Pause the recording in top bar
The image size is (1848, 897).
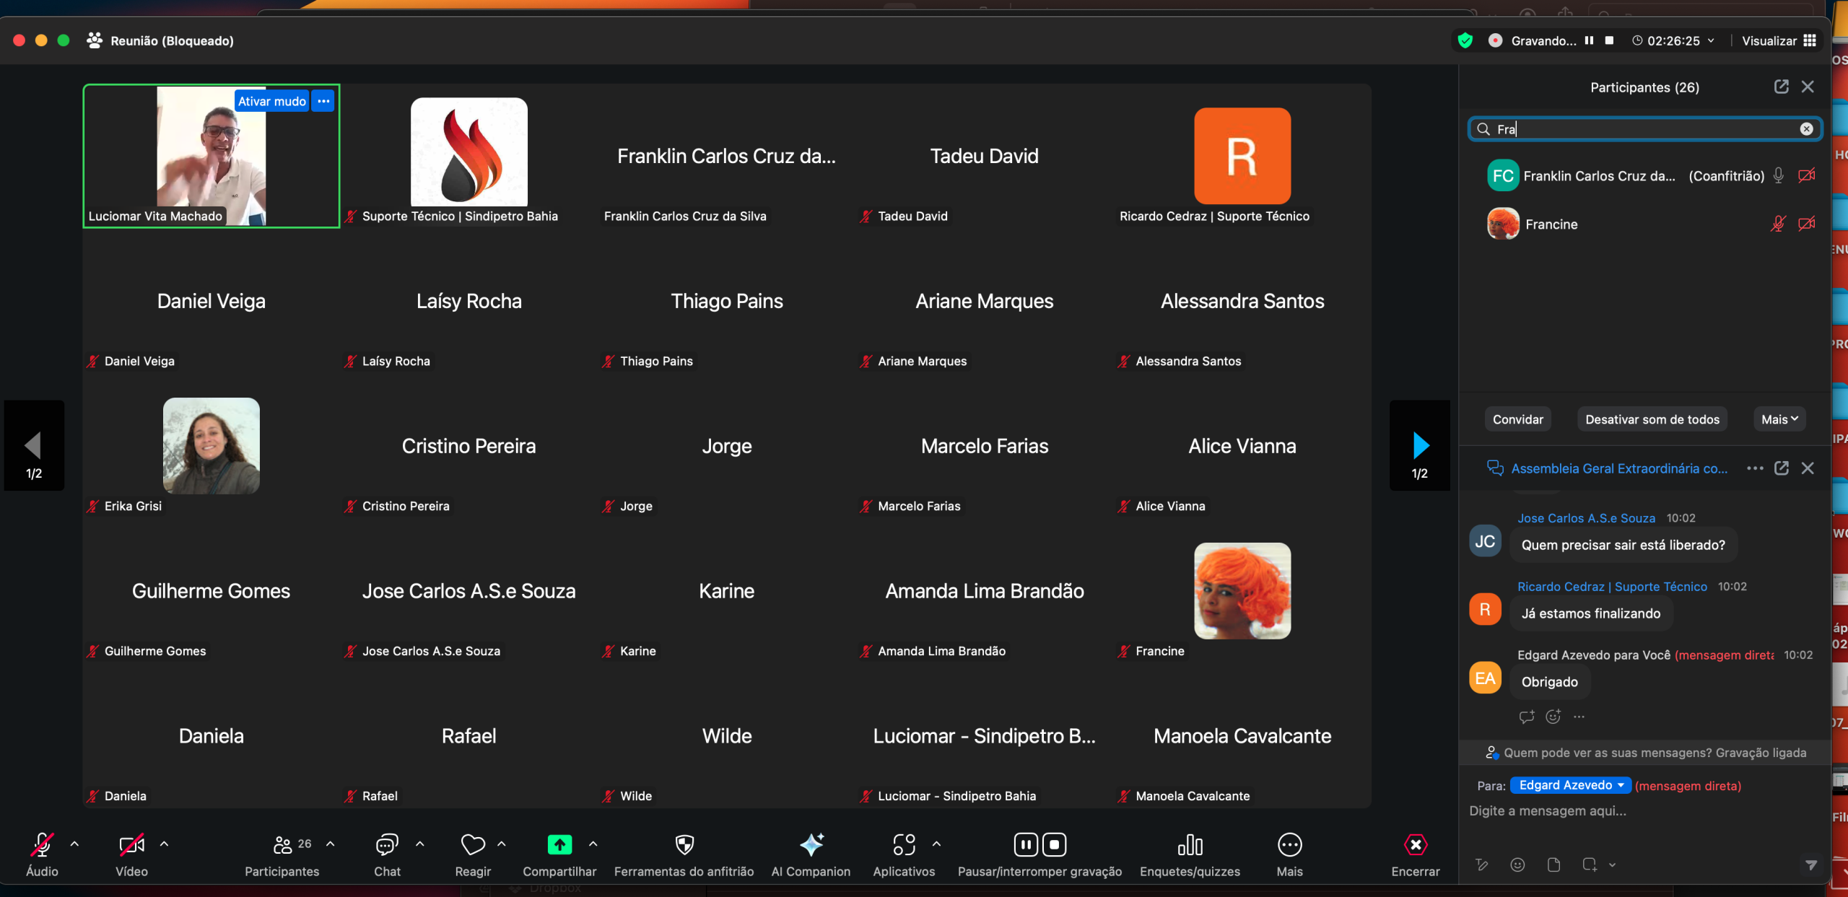[x=1589, y=40]
